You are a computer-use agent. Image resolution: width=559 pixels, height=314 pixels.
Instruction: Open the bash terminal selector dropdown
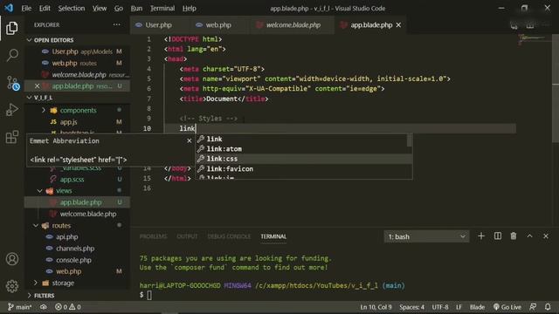[x=426, y=236]
